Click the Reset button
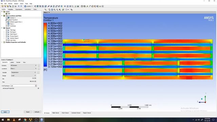Screen dimensions: 217x122 coord(28,112)
